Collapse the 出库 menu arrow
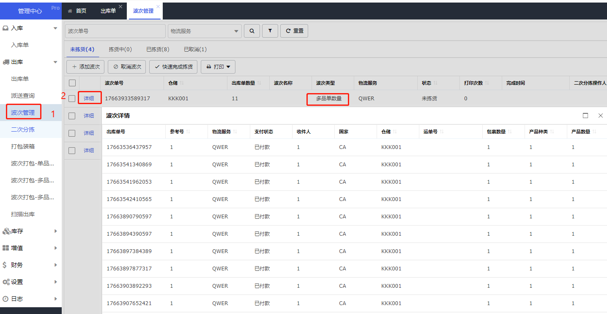The width and height of the screenshot is (607, 314). click(55, 62)
